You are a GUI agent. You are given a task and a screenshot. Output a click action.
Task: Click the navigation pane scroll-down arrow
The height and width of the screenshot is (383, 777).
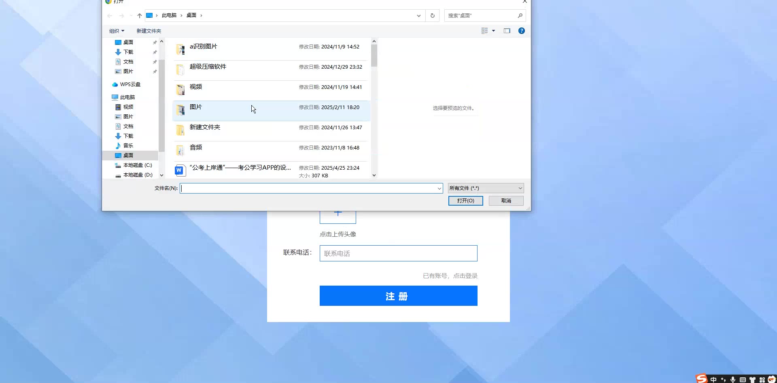(161, 175)
